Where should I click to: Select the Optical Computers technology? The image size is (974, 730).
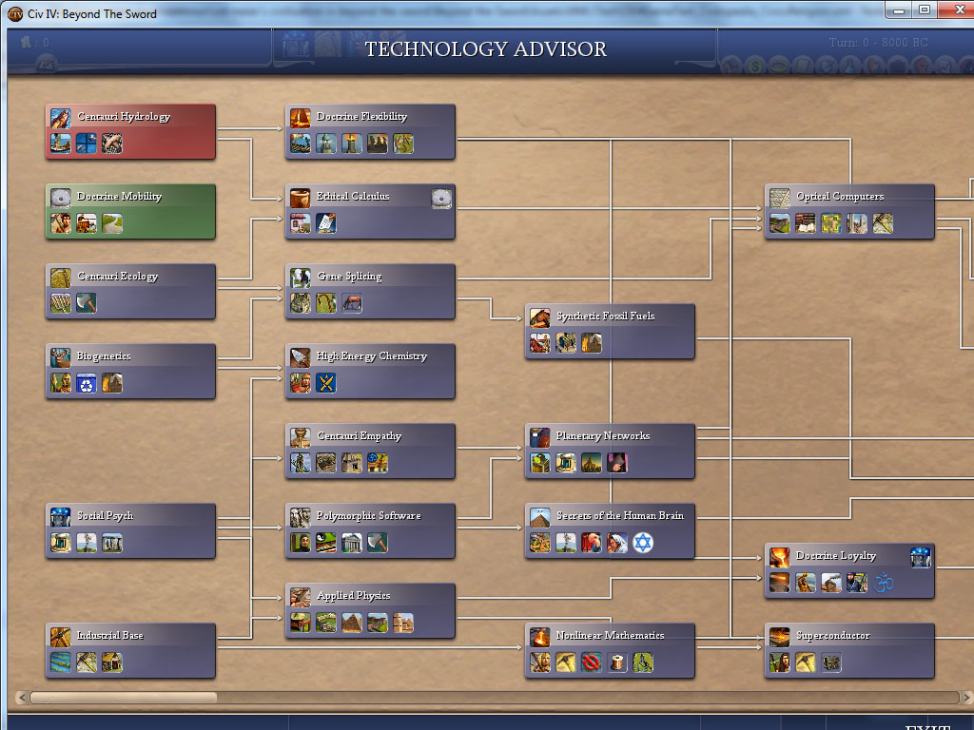coord(850,212)
